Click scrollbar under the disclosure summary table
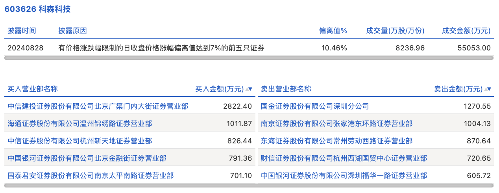This screenshot has width=499, height=193. (249, 58)
